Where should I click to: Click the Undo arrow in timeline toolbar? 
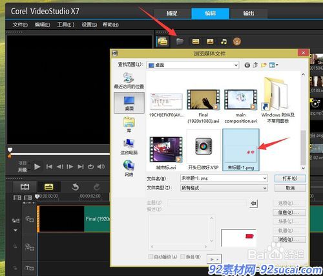76,187
